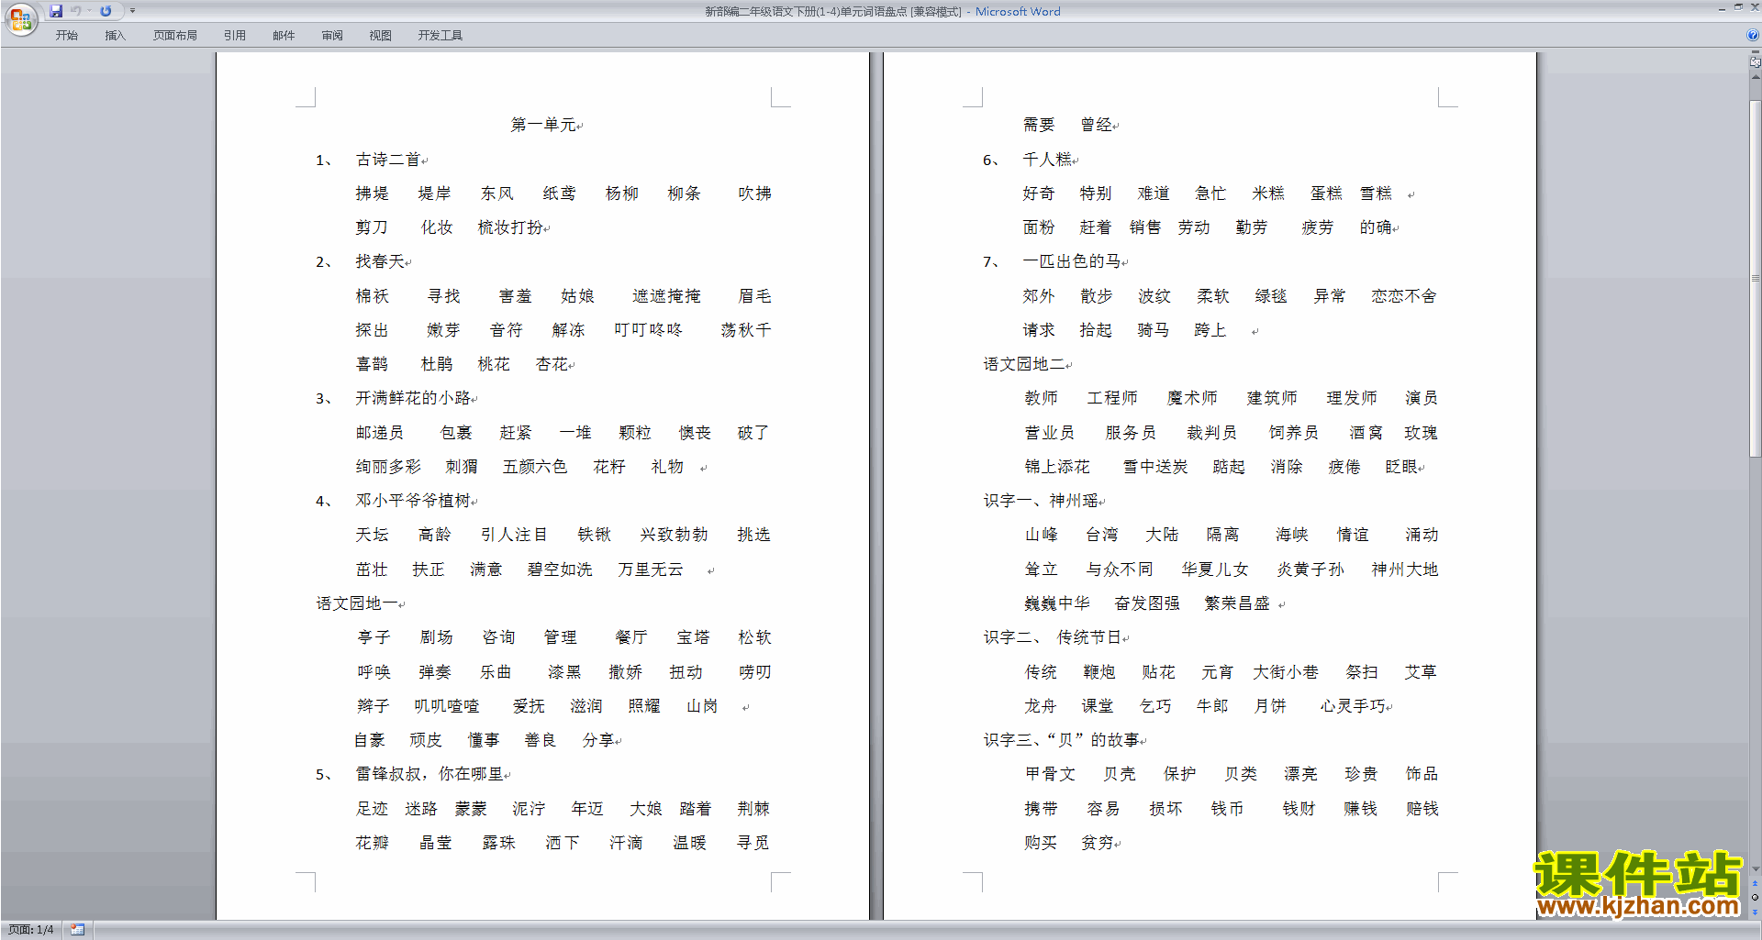Image resolution: width=1762 pixels, height=940 pixels.
Task: Click the word 万里无云
Action: coord(651,570)
